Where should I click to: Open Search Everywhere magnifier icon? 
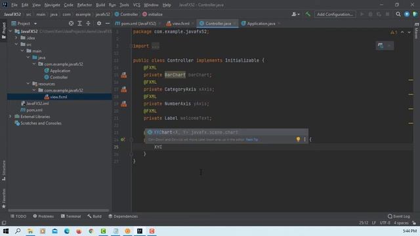click(398, 14)
